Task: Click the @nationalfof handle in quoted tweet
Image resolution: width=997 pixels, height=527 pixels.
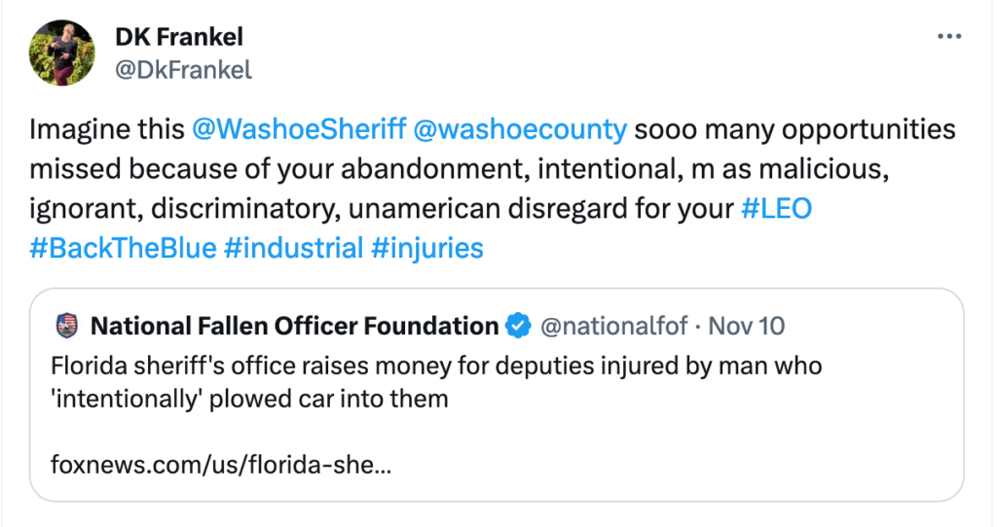Action: (x=613, y=326)
